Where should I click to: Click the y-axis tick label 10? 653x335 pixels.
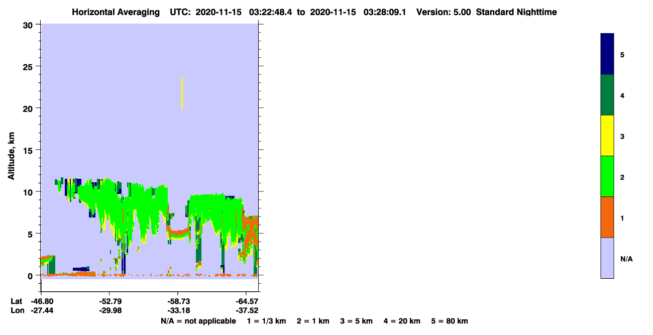29,192
